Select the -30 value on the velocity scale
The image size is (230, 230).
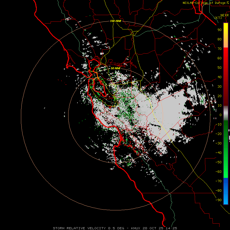(x=218, y=143)
